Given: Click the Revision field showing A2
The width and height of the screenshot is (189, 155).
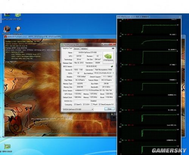Looking at the screenshot, I should (x=98, y=56).
